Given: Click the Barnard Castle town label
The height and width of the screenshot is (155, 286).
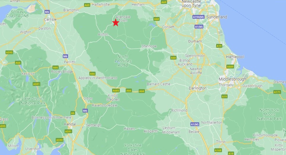Looking at the screenshot, I should (158, 84).
